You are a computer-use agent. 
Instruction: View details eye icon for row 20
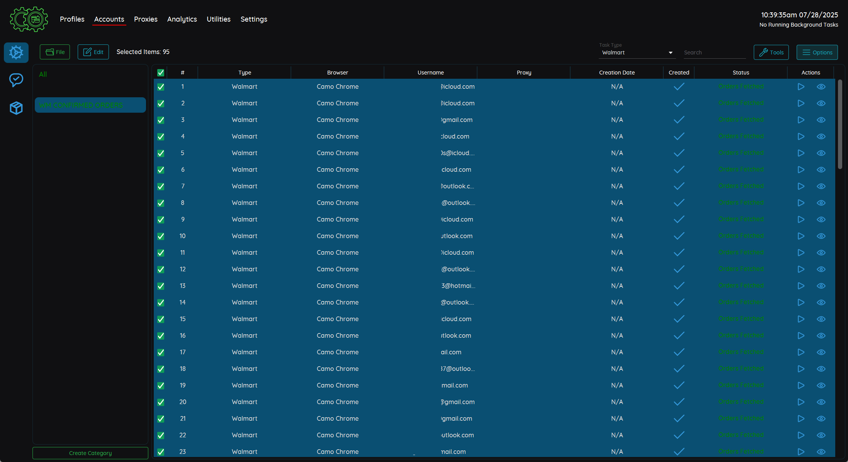821,402
